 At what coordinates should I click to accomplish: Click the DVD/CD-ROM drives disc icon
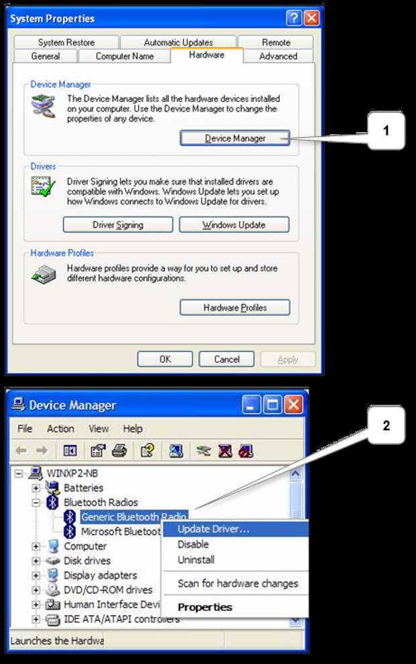(53, 589)
